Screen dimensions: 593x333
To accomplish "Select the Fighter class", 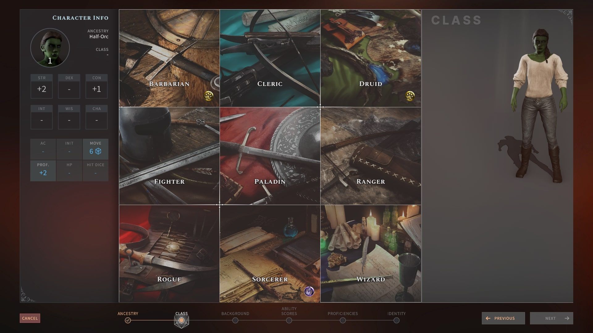I will click(x=169, y=156).
